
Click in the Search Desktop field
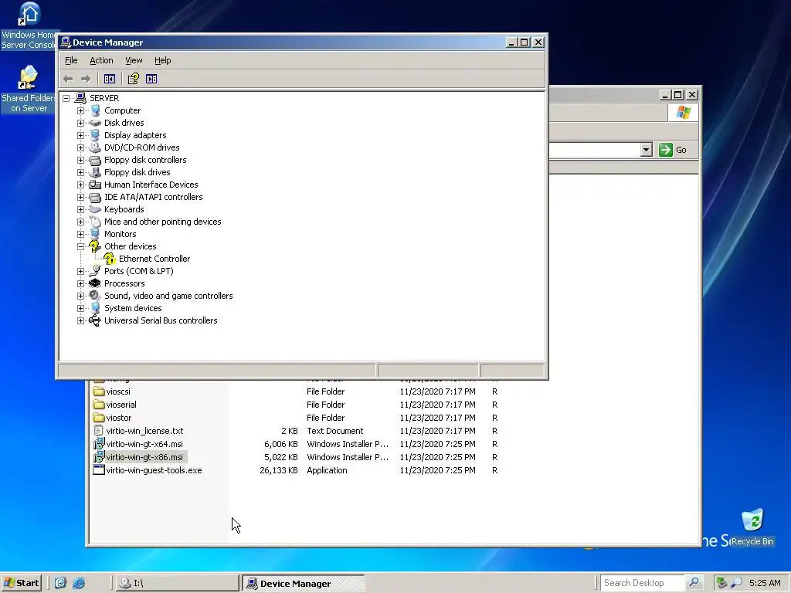pos(642,582)
